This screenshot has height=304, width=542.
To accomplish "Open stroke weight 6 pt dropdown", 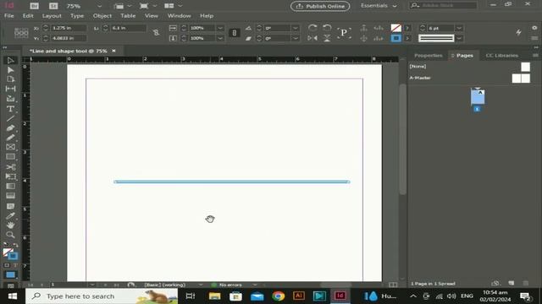I will 459,28.
